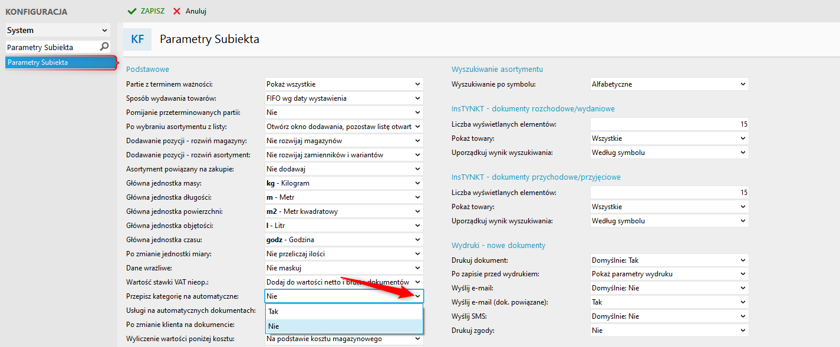Screen dimensions: 840x347
Task: Click the KF badge icon
Action: (137, 39)
